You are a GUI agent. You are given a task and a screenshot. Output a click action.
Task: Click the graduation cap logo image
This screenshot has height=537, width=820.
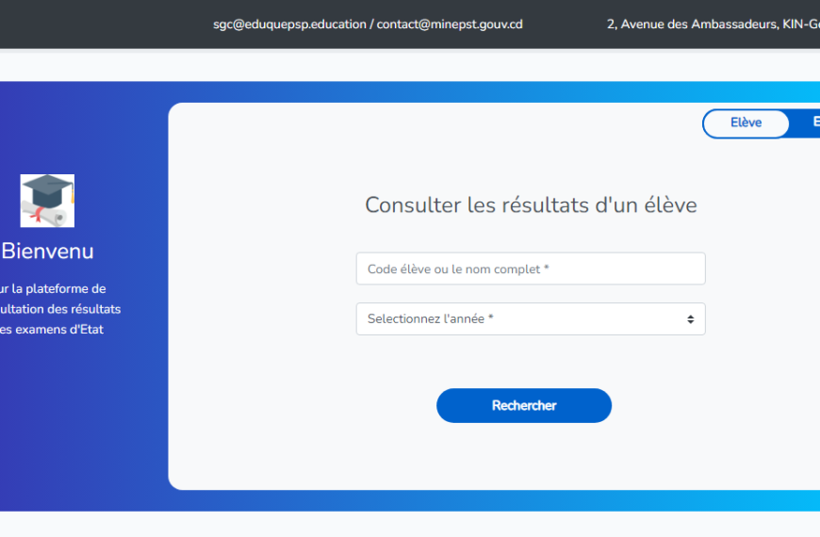pos(47,201)
